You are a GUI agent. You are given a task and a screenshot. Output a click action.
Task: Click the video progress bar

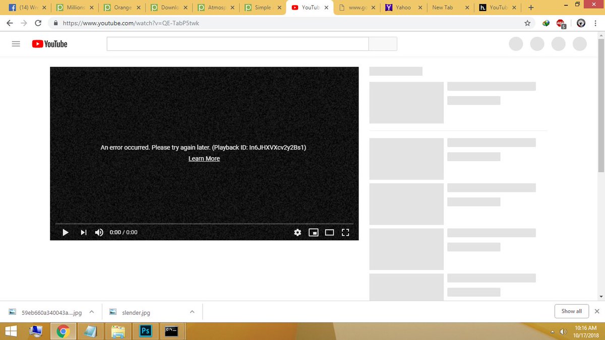point(204,223)
